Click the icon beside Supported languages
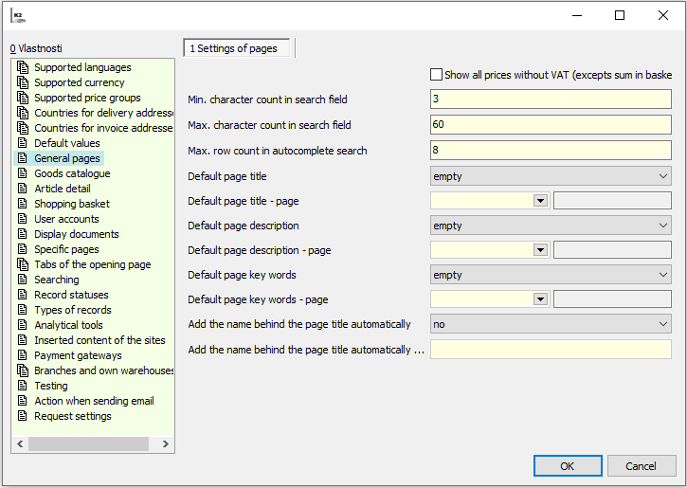The width and height of the screenshot is (687, 488). (24, 67)
